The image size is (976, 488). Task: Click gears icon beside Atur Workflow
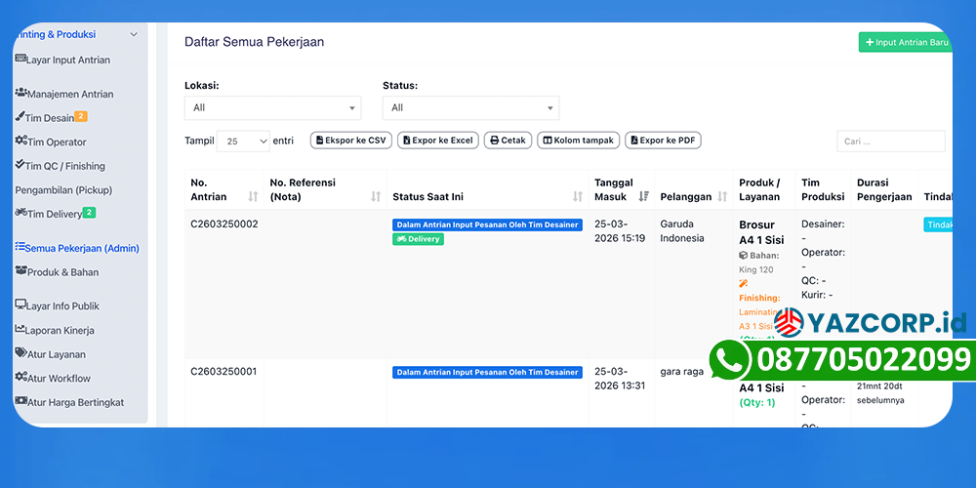(21, 377)
